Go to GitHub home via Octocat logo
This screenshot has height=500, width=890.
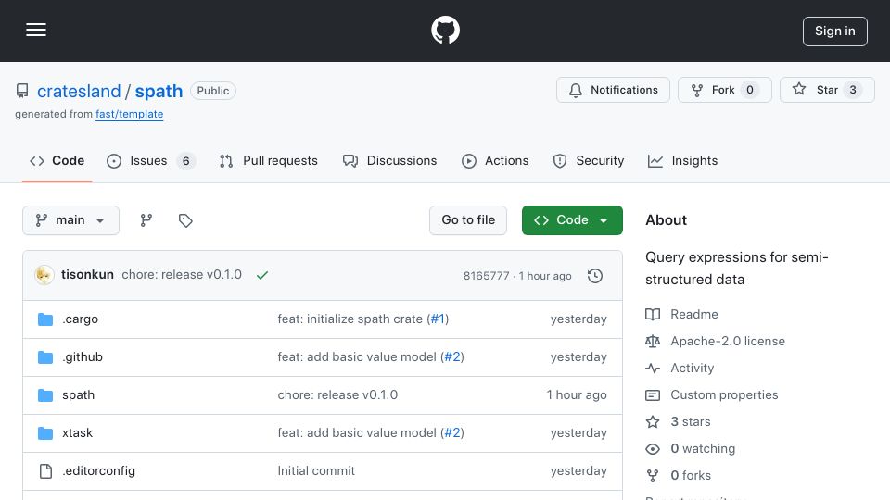pos(445,30)
